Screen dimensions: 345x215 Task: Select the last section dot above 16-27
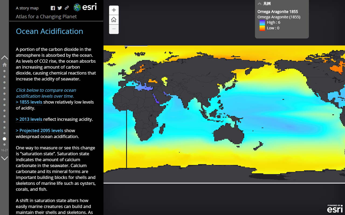point(5,144)
